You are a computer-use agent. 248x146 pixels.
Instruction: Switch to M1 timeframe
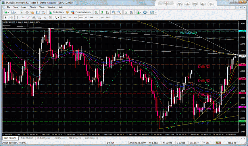[64, 18]
